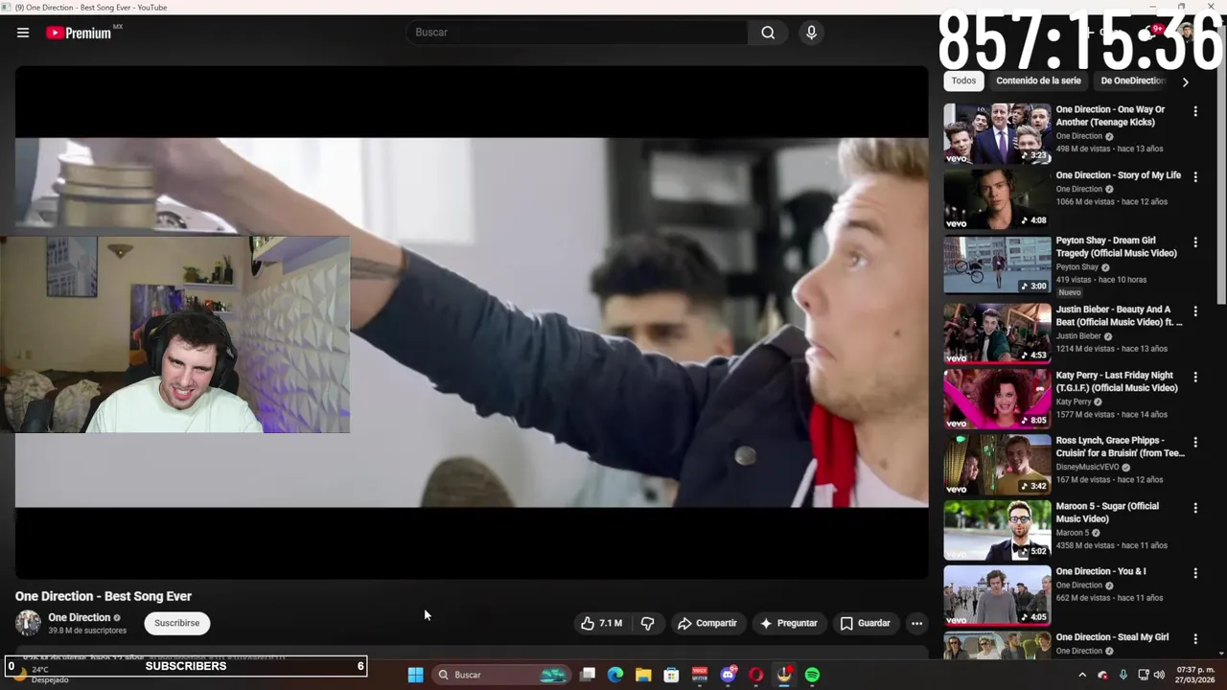Open the One Direction channel avatar
The image size is (1227, 690).
click(28, 623)
